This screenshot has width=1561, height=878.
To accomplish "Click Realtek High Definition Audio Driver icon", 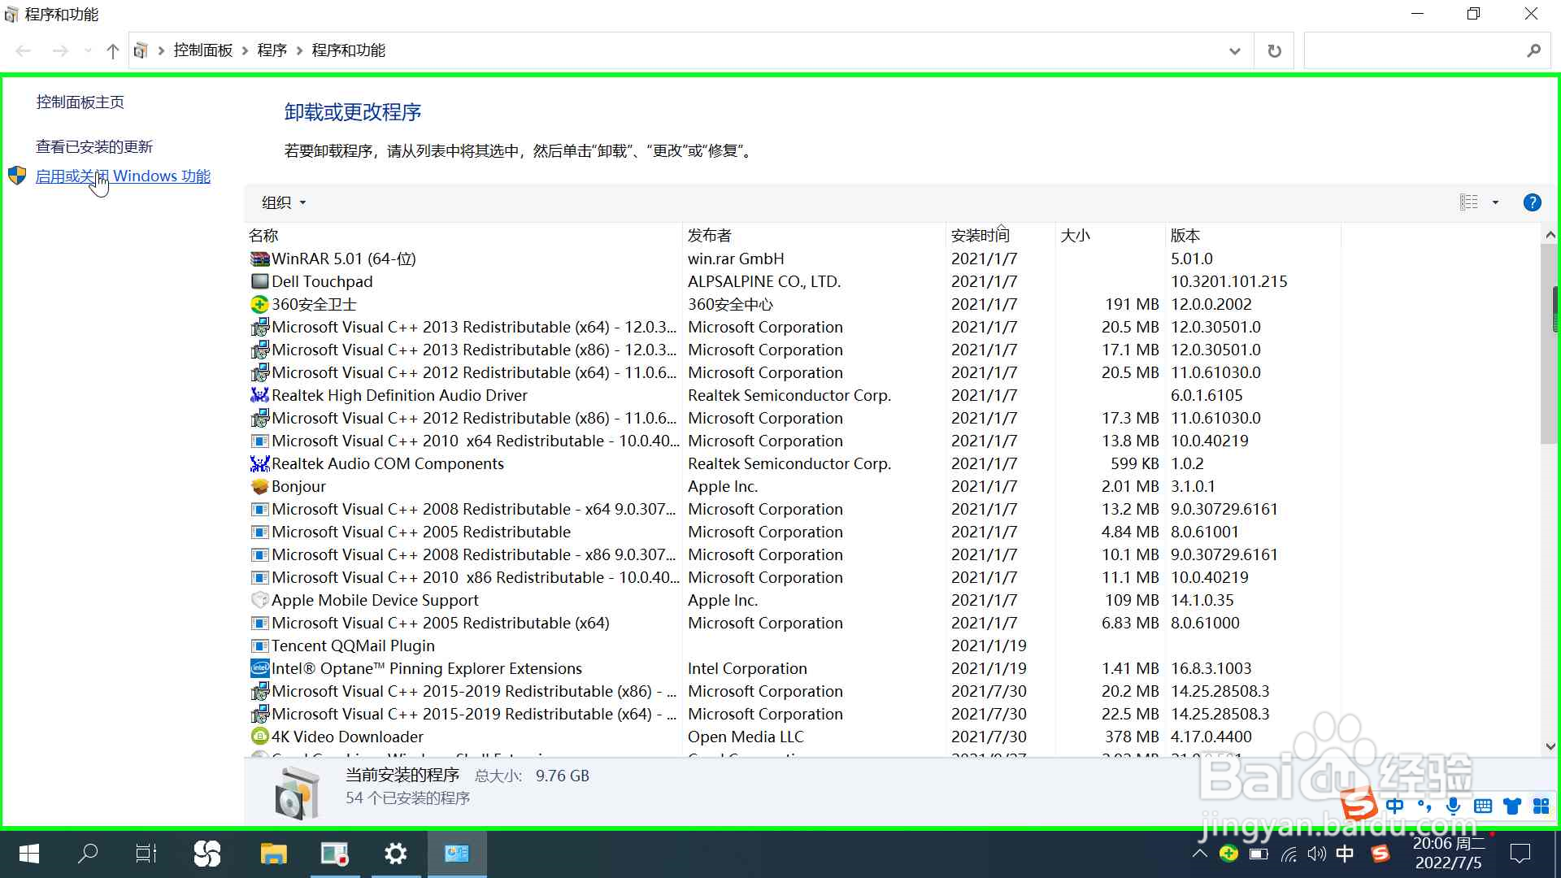I will coord(259,395).
